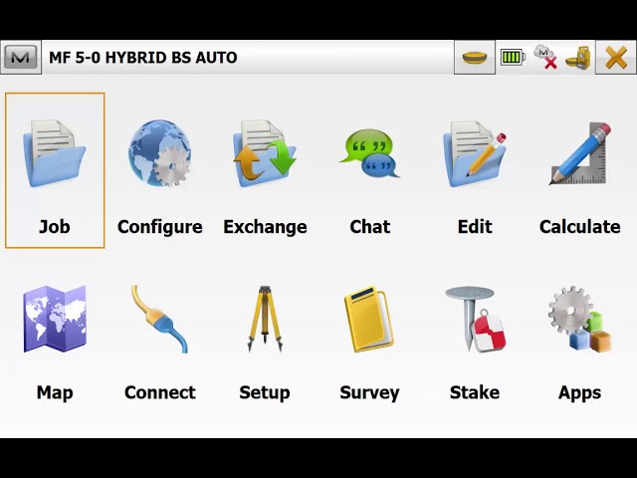Click the orange X exit button
637x478 pixels.
point(616,58)
